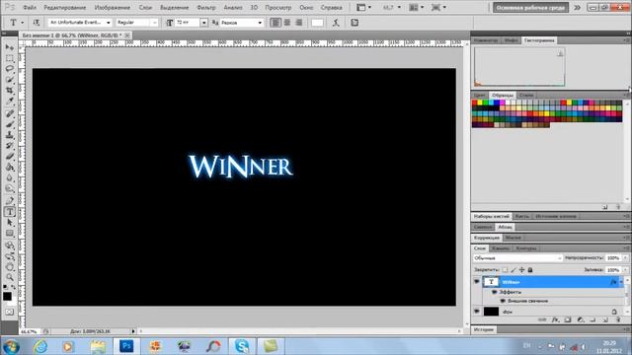Collapse the Winner layer effects list
Screen dimensions: 632x355
coord(621,282)
